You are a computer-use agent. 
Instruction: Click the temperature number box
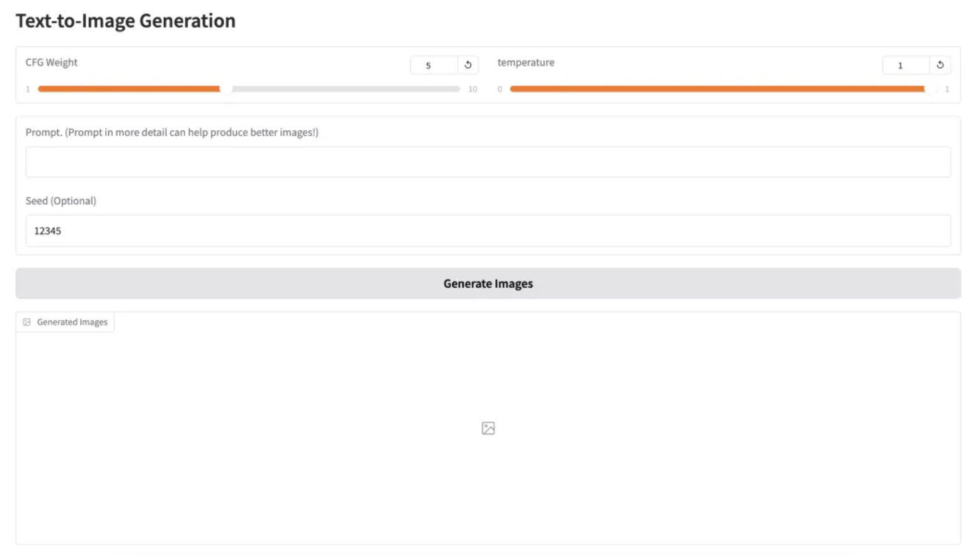pos(906,65)
